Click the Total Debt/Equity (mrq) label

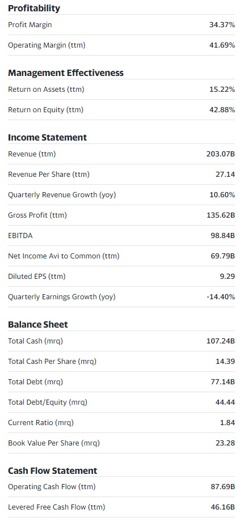tap(47, 402)
